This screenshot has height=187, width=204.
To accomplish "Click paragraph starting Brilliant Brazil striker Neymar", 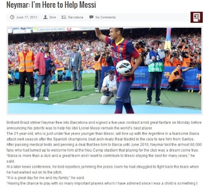I will tap(104, 125).
